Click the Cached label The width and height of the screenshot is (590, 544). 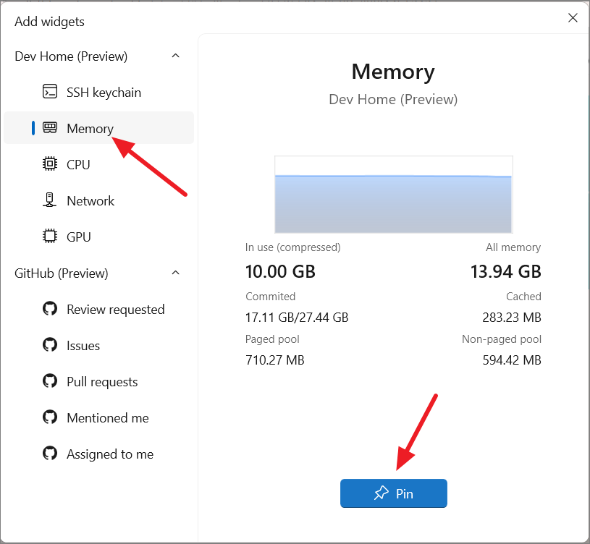coord(524,297)
